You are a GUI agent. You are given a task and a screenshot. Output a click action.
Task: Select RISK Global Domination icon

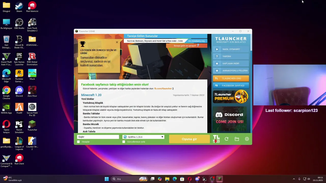[x=32, y=59]
